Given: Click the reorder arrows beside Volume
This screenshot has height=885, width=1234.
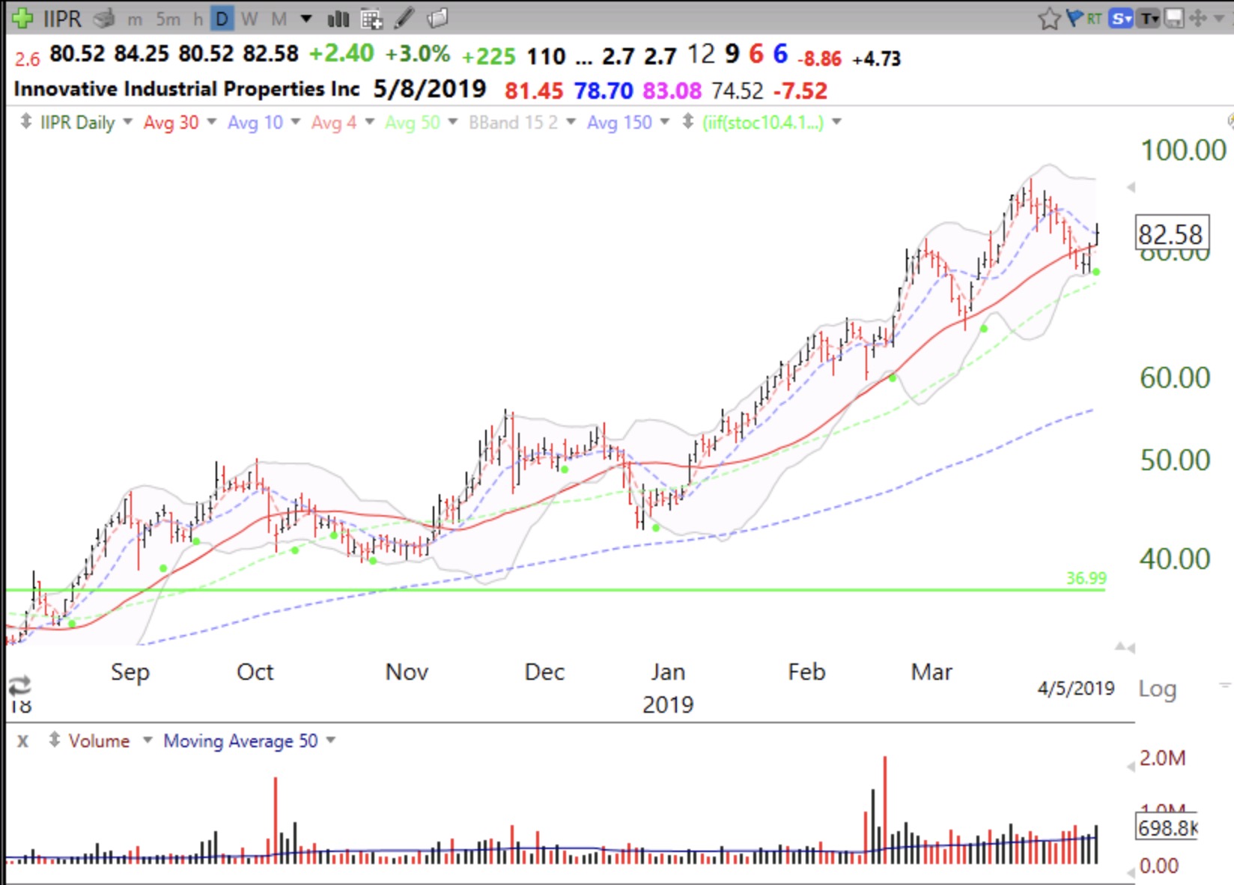Looking at the screenshot, I should [x=54, y=740].
